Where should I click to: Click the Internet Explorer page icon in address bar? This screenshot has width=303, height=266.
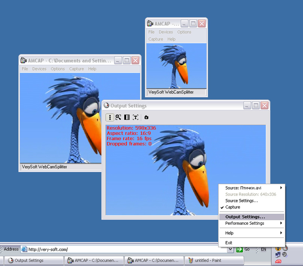(24, 249)
